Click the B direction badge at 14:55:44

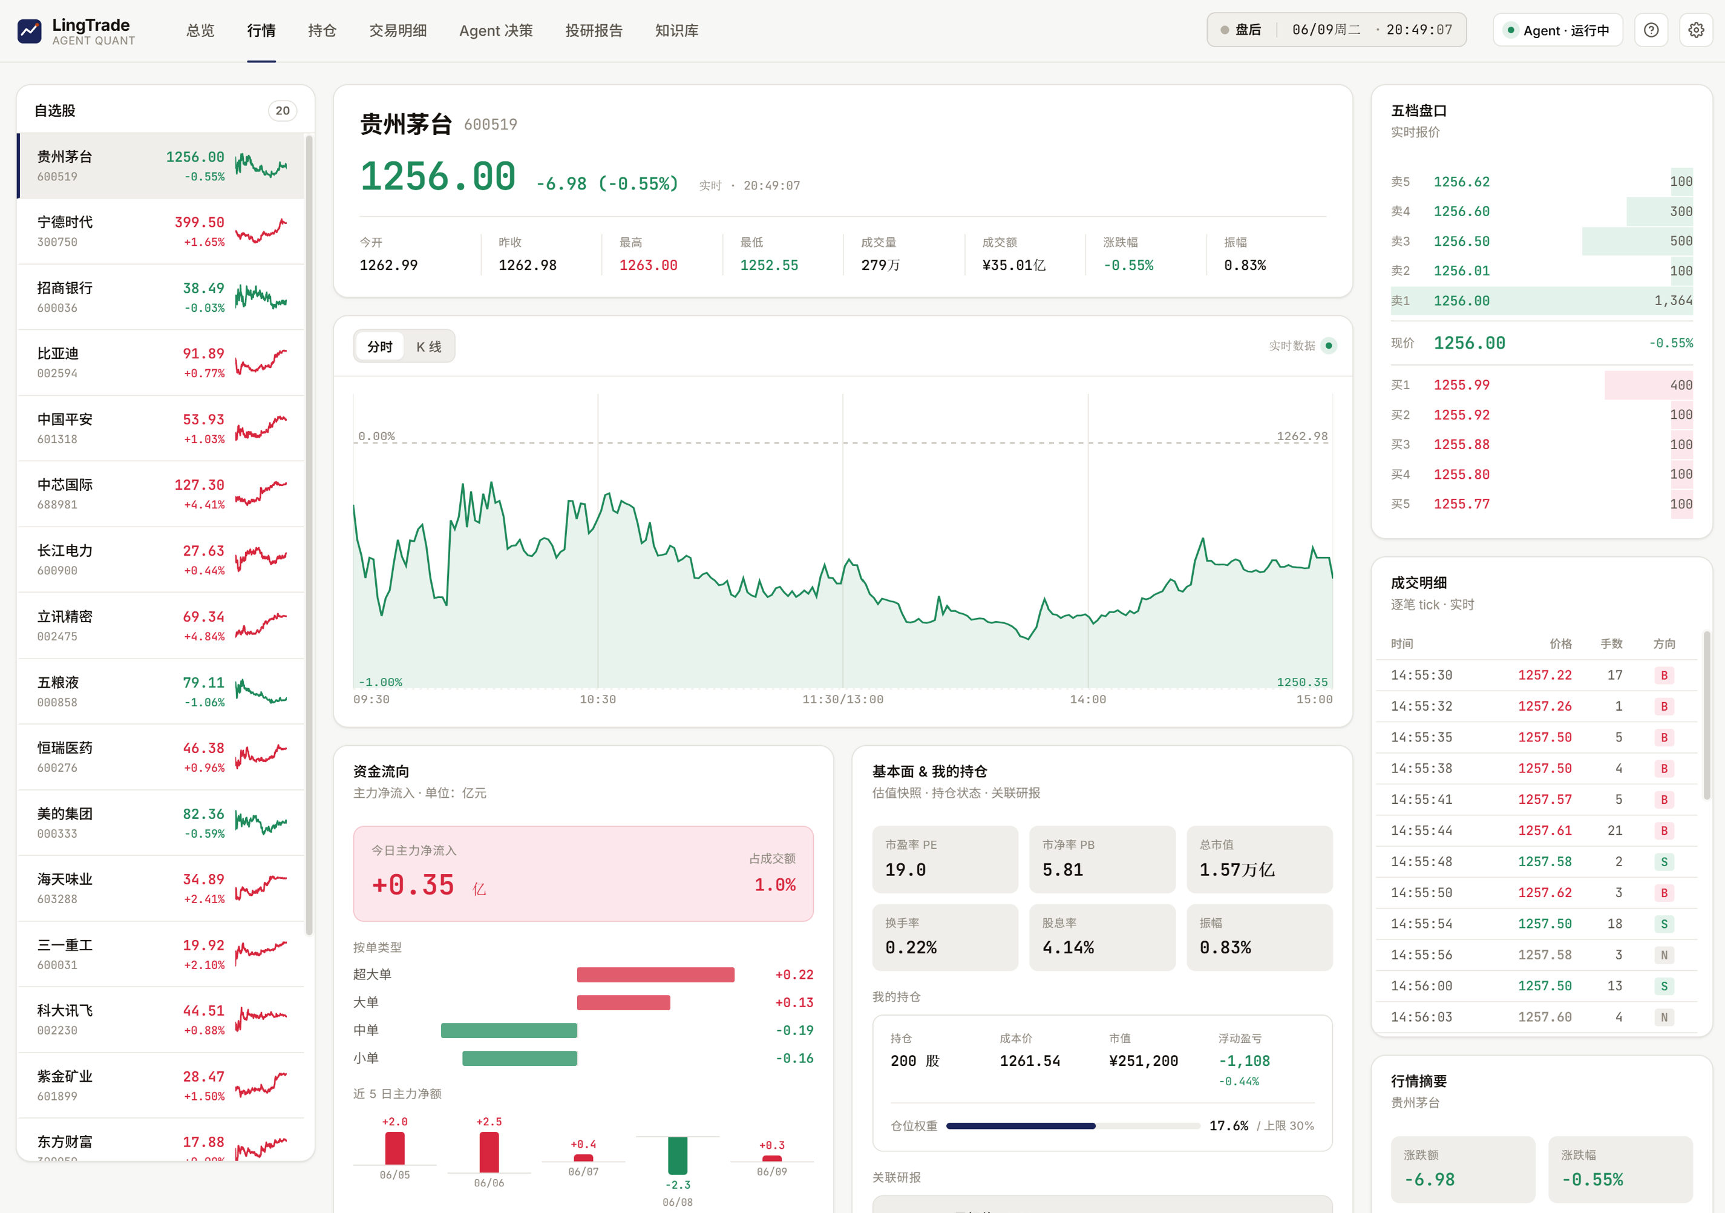pyautogui.click(x=1663, y=830)
